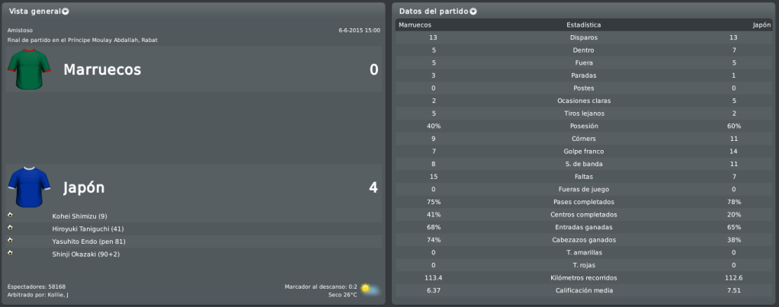The image size is (779, 307).
Task: Click the Estadística column header
Action: (x=584, y=25)
